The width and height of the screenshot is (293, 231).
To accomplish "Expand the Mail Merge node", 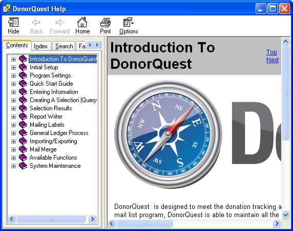I will 13,149.
